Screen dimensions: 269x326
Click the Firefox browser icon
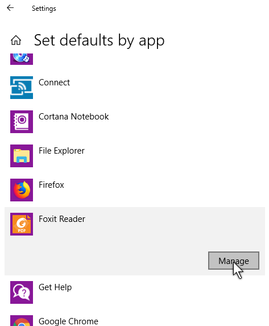tap(22, 190)
